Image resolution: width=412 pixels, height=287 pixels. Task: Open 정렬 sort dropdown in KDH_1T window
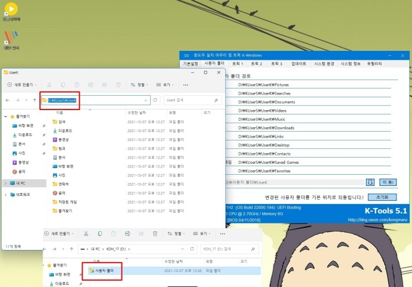point(176,233)
